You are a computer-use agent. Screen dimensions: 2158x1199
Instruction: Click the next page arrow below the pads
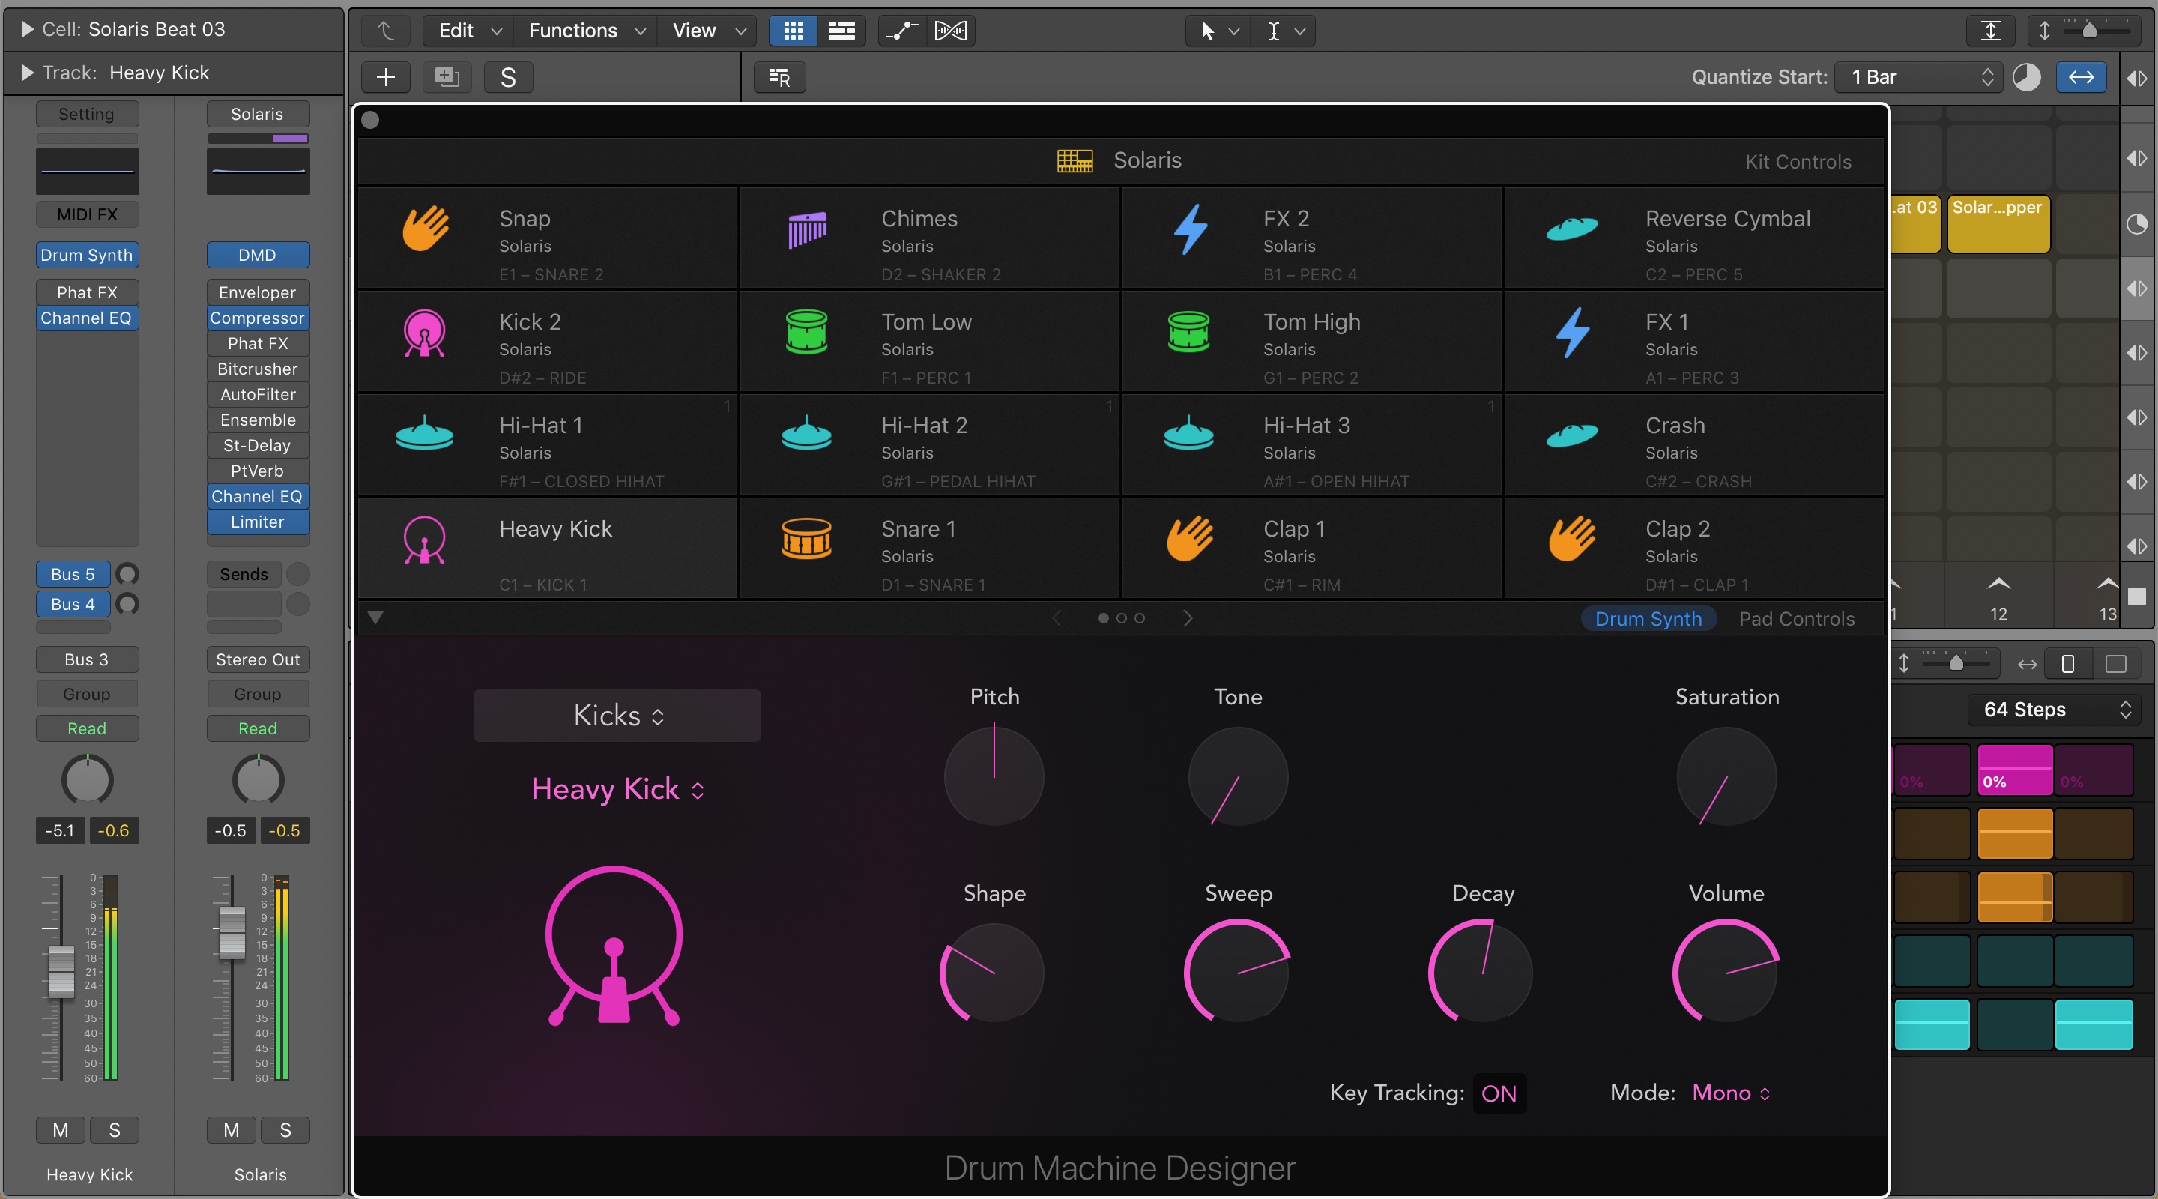(1187, 617)
